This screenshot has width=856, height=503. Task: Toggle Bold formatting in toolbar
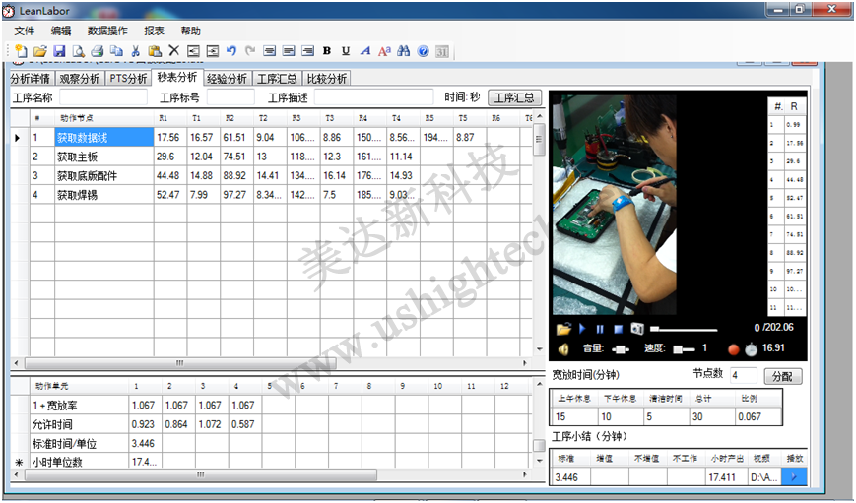point(327,51)
